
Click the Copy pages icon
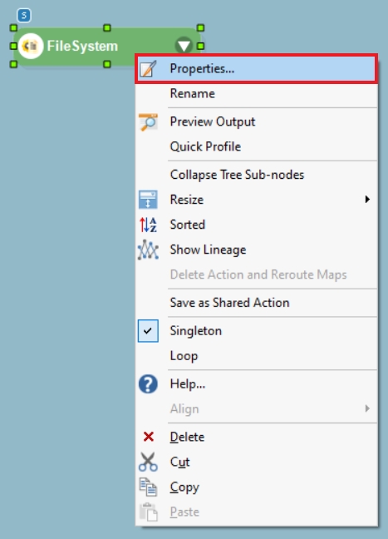click(148, 487)
